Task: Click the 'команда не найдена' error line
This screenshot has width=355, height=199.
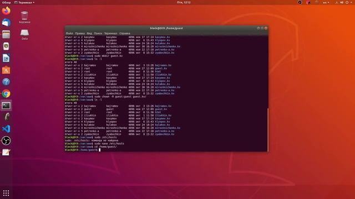Action: tap(92, 140)
